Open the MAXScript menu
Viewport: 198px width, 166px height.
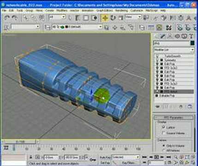151,11
